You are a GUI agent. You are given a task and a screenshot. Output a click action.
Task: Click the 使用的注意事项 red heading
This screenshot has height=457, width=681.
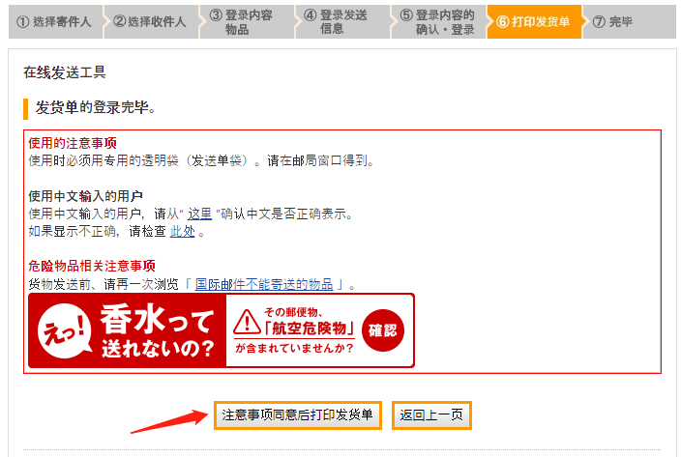[73, 143]
